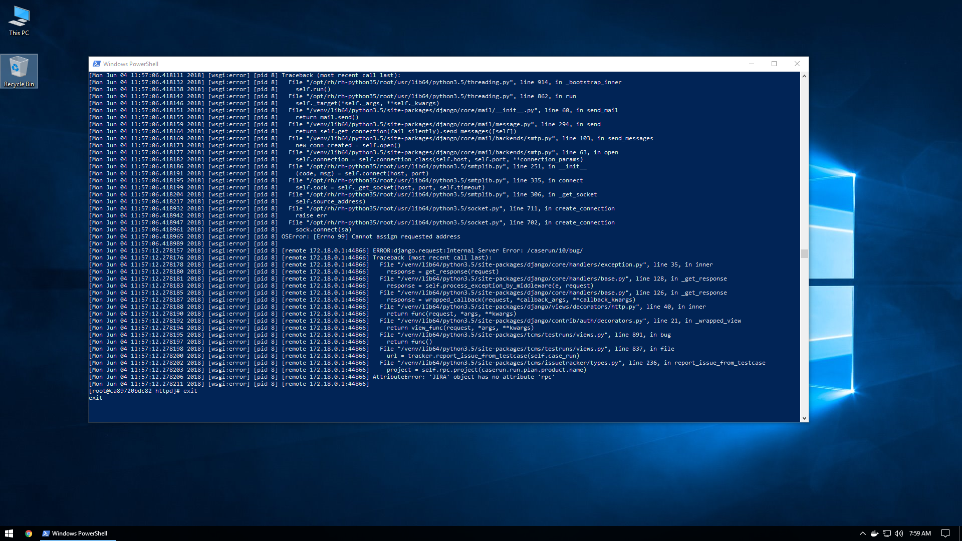The image size is (962, 541).
Task: Click the '[root@ca89720bdc82 httpd]# exit' prompt line
Action: pyautogui.click(x=143, y=391)
